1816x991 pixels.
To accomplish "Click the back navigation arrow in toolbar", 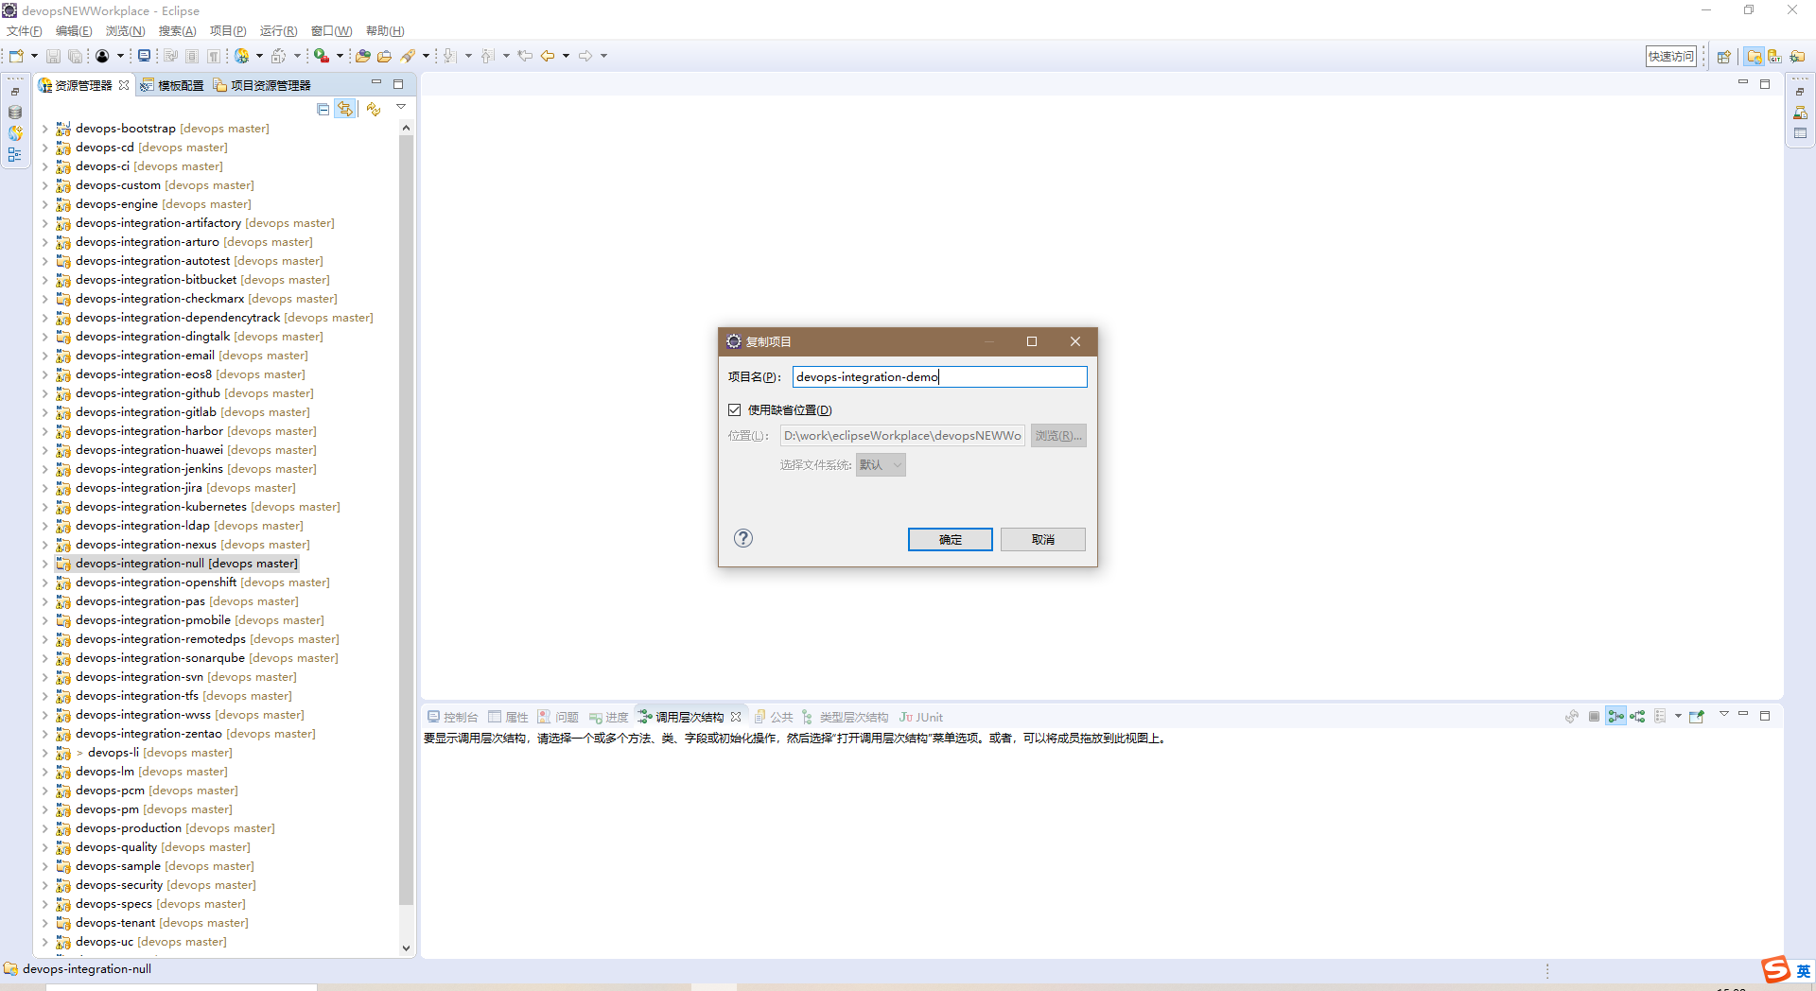I will pyautogui.click(x=548, y=56).
